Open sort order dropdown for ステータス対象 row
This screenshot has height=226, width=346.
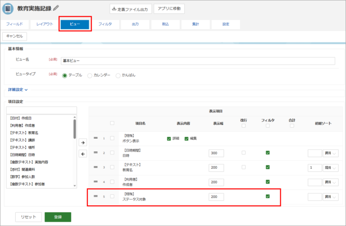click(x=331, y=197)
